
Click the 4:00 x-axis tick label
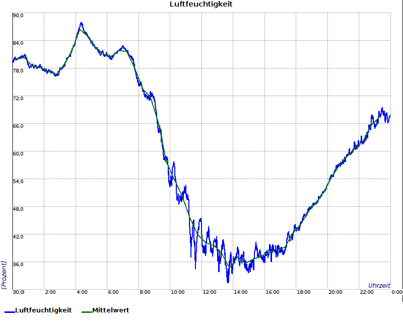82,292
